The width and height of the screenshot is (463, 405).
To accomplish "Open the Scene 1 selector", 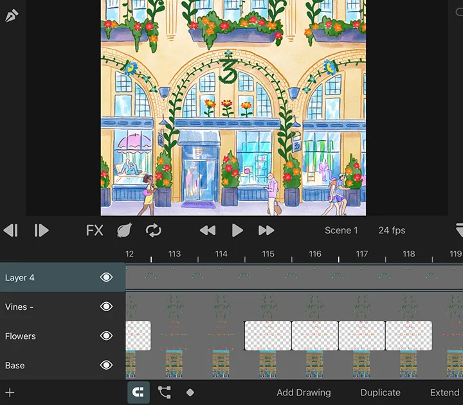I will (x=341, y=230).
